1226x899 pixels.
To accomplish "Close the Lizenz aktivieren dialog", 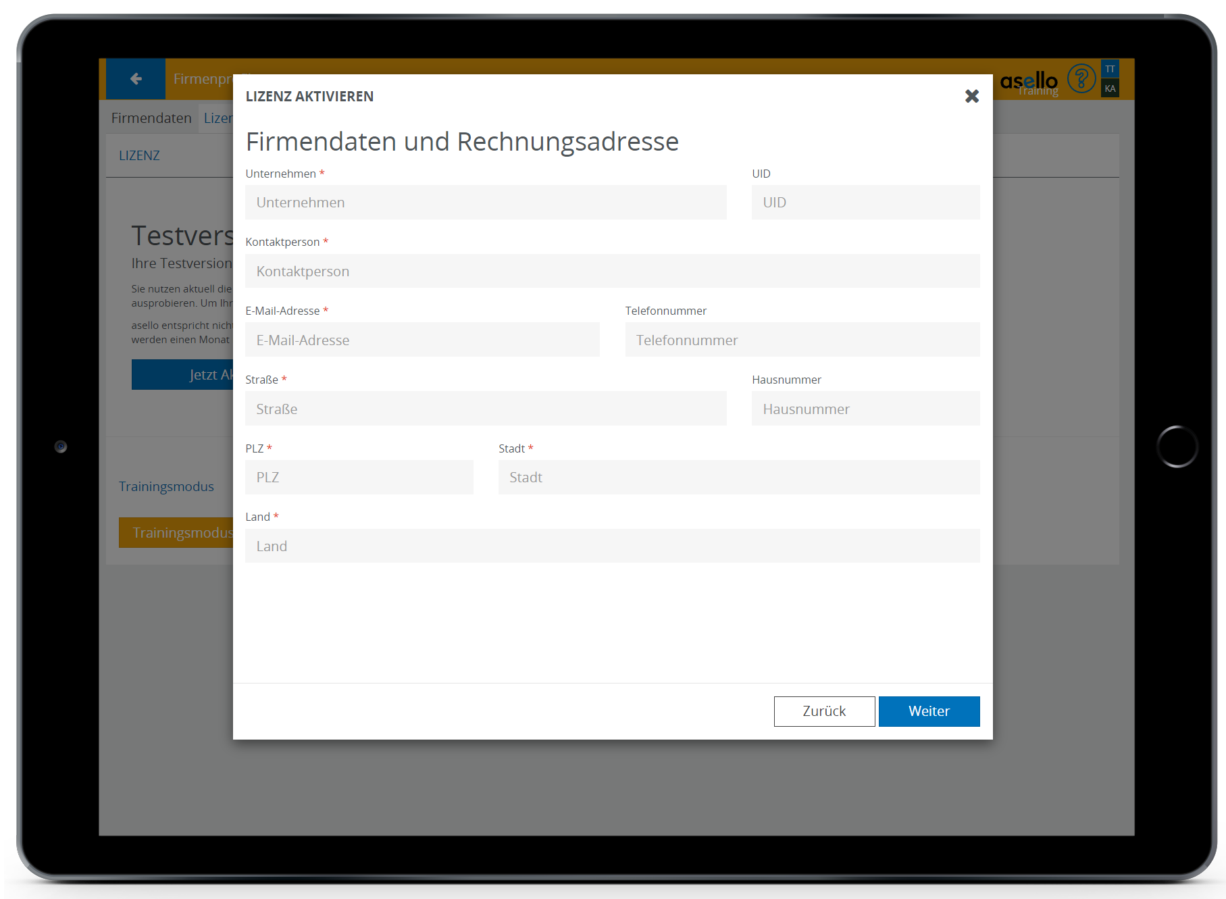I will coord(971,97).
